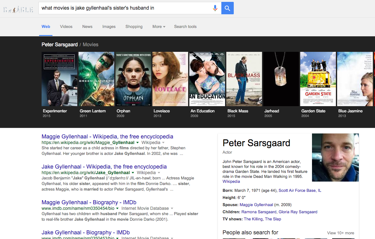Expand arrow next to nm0350454 IMDb URL
The width and height of the screenshot is (375, 239).
pos(118,209)
